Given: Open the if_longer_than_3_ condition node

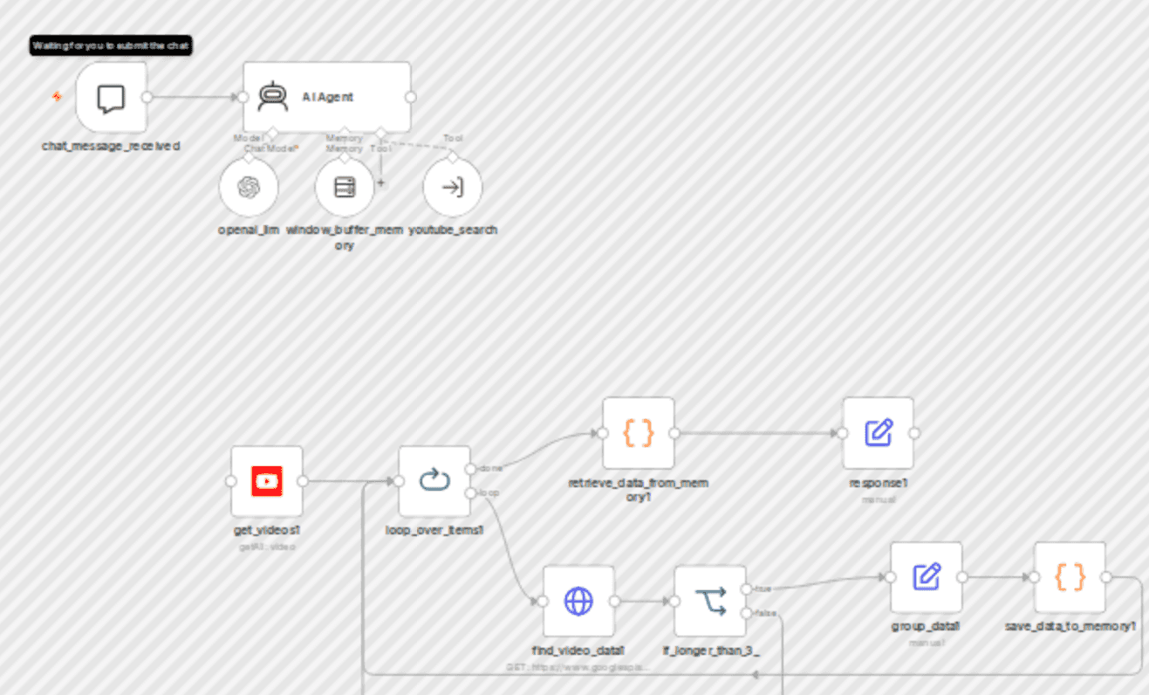Looking at the screenshot, I should click(x=710, y=601).
